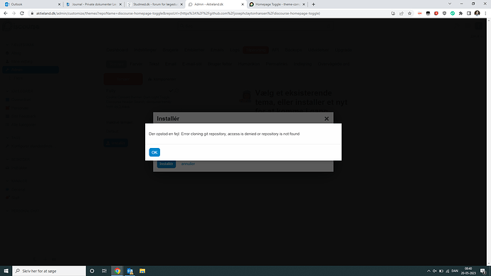The image size is (491, 276).
Task: Click the blue Installér button
Action: tap(167, 164)
